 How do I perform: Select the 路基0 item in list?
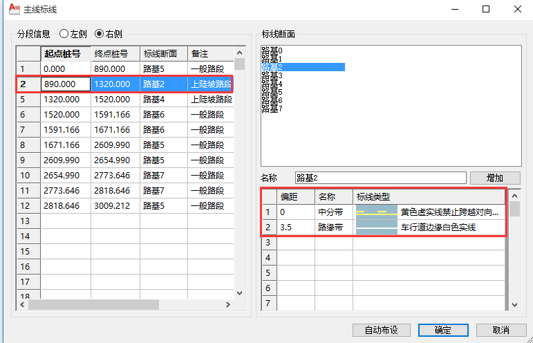pyautogui.click(x=272, y=50)
